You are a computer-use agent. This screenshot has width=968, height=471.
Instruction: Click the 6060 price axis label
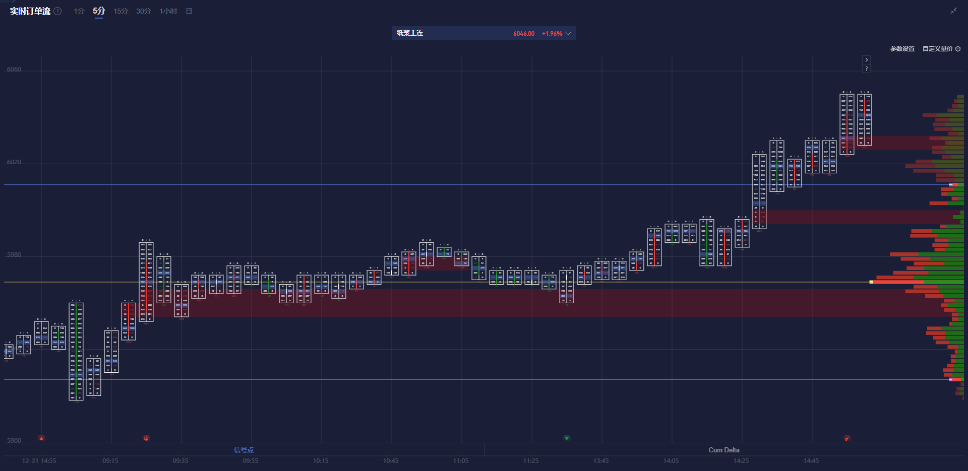pyautogui.click(x=14, y=70)
